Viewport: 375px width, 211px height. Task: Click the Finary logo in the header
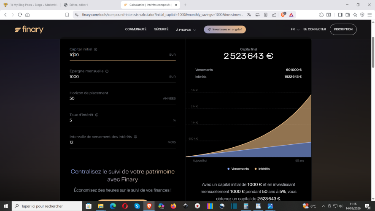coord(29,30)
